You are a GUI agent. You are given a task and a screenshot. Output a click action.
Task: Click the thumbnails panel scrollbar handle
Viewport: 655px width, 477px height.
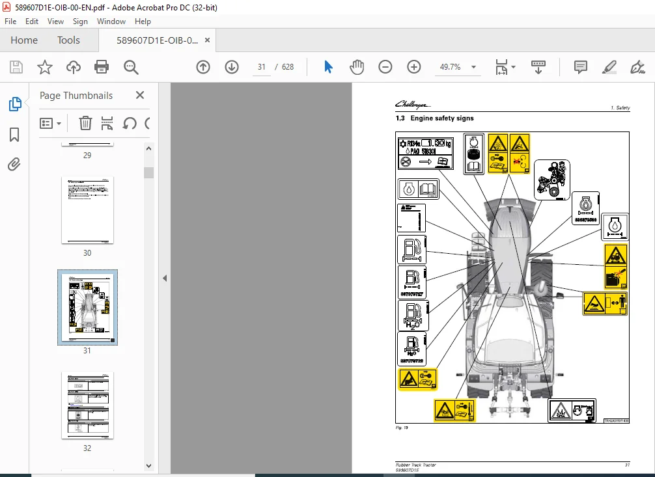click(148, 172)
